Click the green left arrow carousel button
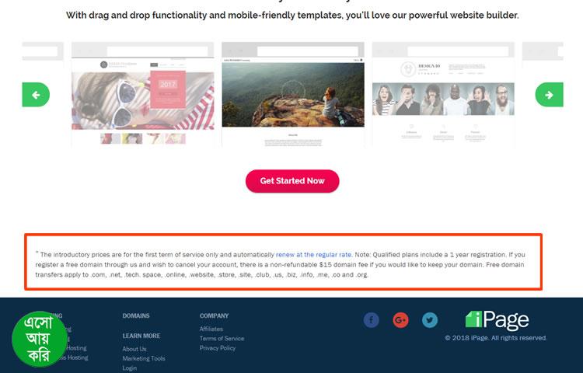This screenshot has height=373, width=583. tap(36, 95)
